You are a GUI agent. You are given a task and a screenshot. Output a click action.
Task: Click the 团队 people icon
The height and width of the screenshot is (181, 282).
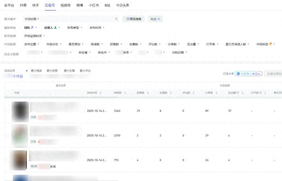click(32, 27)
